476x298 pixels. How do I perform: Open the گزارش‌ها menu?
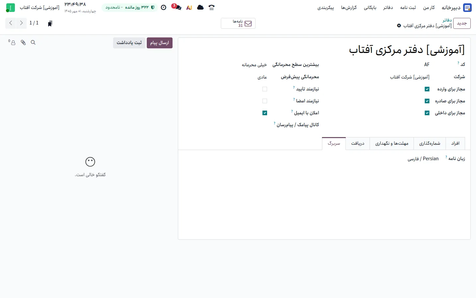[x=349, y=8]
